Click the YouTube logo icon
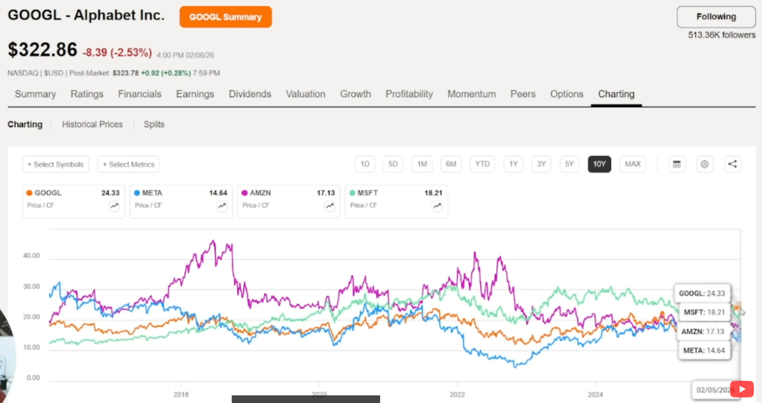 tap(742, 389)
